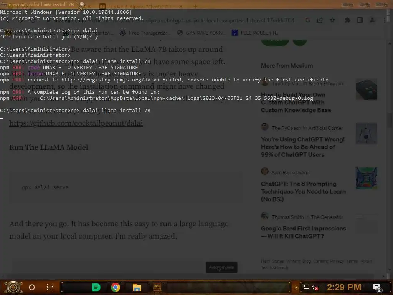Click thumbnail beside Custom ChatGPT article
The width and height of the screenshot is (393, 295).
[367, 89]
